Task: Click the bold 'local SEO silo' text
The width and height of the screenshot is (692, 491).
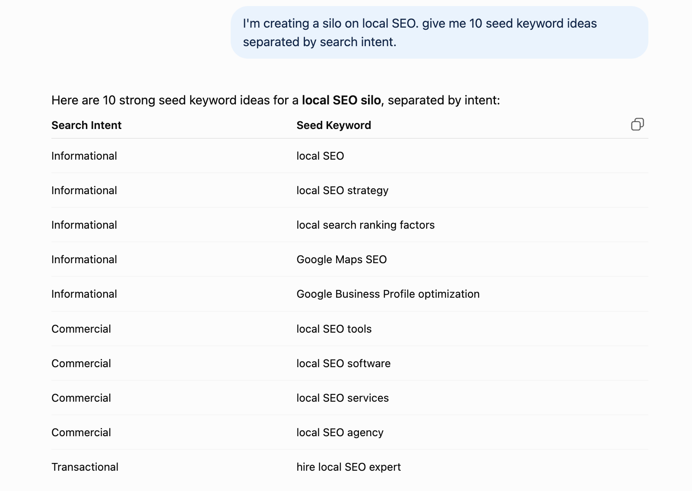Action: (341, 100)
